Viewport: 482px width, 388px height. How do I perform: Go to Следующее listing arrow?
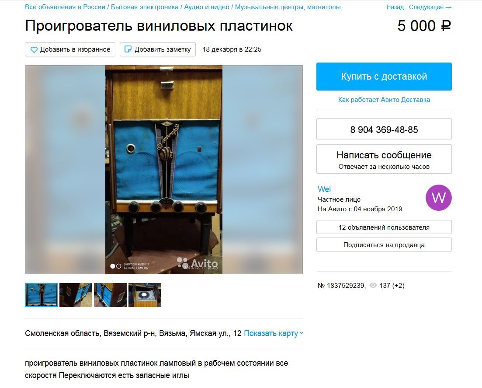(430, 7)
